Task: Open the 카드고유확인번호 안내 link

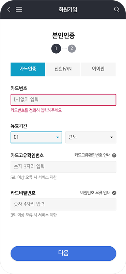Action: coord(93,155)
